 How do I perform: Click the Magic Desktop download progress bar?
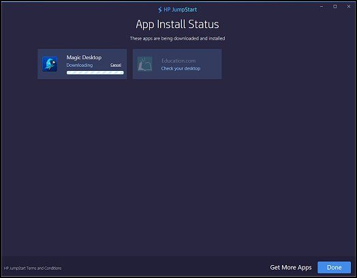(95, 73)
